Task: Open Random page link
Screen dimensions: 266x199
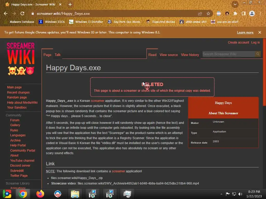Action: coord(17,97)
